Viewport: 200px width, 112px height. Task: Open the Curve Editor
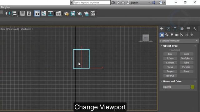pos(44,13)
